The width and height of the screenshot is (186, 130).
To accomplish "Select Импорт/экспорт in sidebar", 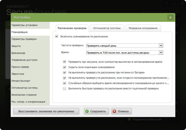I will coord(30,81).
